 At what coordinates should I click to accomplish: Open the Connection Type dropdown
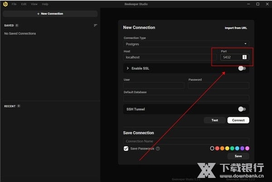tap(186, 44)
